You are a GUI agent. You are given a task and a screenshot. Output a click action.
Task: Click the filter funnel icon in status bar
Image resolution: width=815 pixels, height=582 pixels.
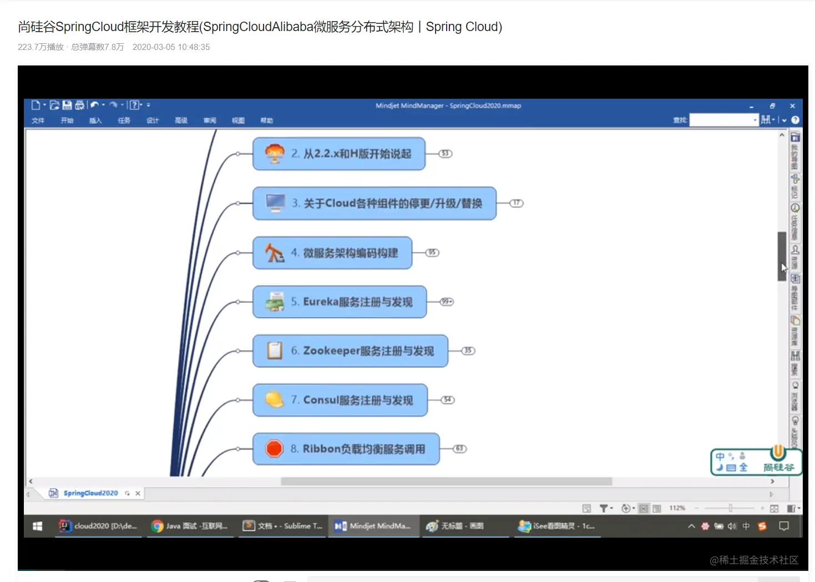(x=604, y=508)
